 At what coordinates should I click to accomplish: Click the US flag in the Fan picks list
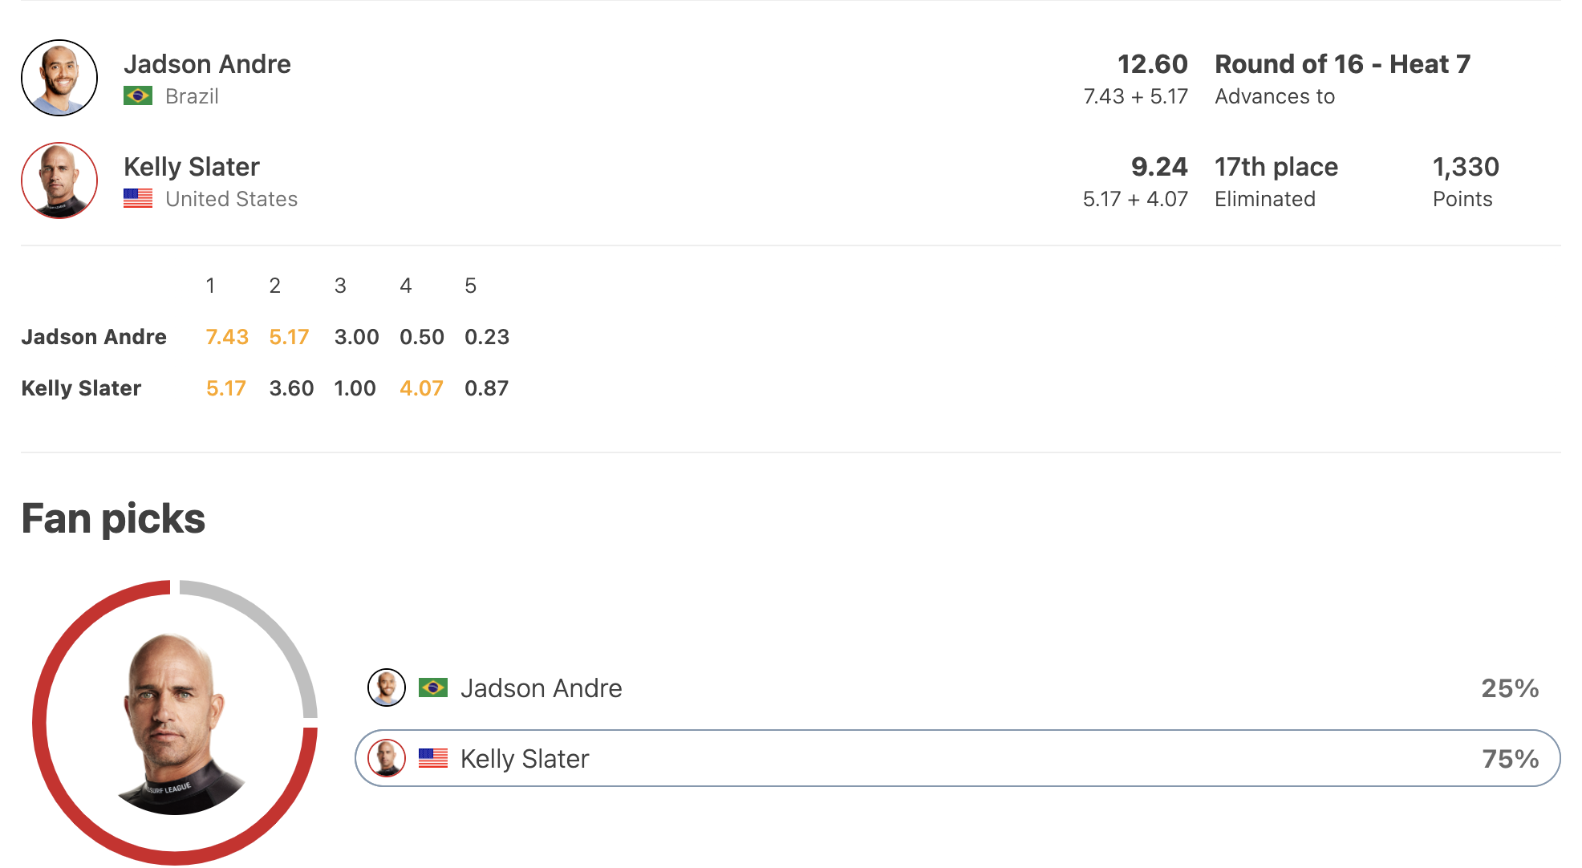pos(433,758)
